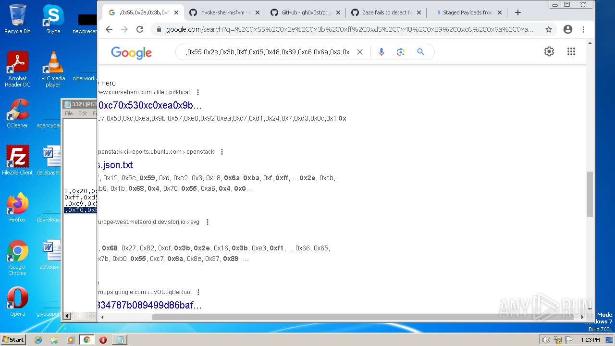615x346 pixels.
Task: Click the coursehero.com file pdkhcat breadcrumb
Action: coord(144,92)
